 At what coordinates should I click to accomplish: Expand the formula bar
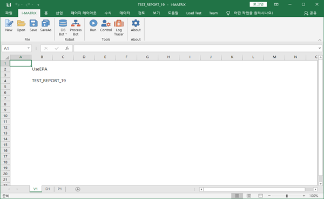pyautogui.click(x=320, y=48)
